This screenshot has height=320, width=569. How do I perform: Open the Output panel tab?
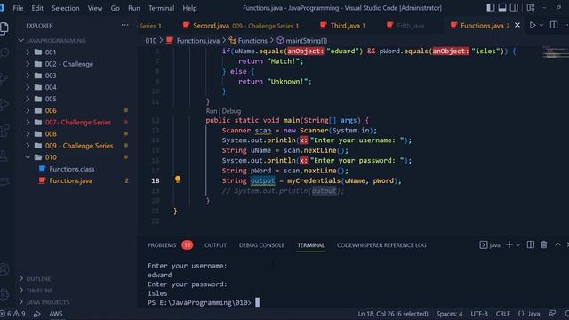pyautogui.click(x=215, y=245)
